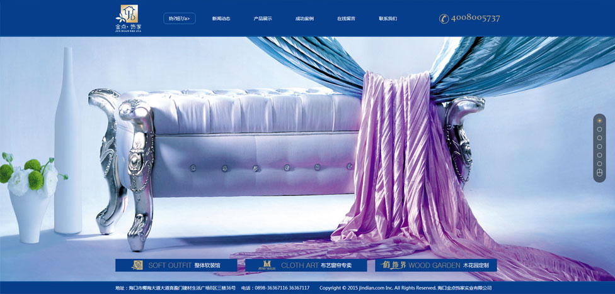
Task: Click the gold emblem on Soft Outfit banner
Action: click(137, 266)
